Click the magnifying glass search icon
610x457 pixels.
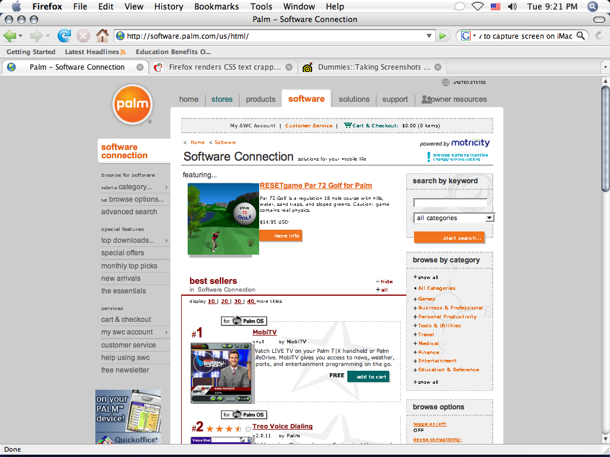(581, 36)
